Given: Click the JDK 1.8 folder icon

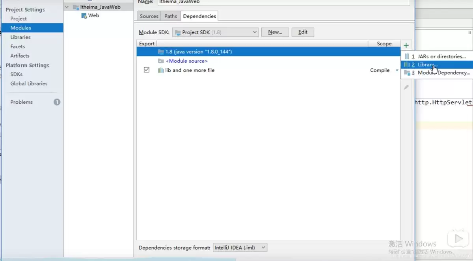Looking at the screenshot, I should click(x=160, y=52).
